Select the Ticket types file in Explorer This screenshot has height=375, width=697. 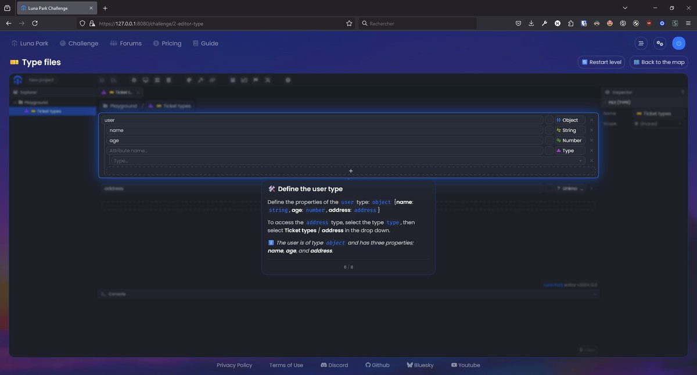[x=52, y=111]
